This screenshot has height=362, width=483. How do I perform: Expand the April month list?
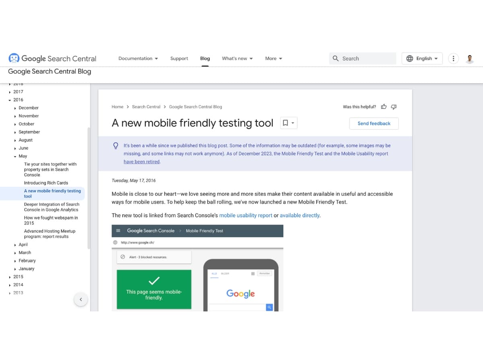tap(15, 245)
